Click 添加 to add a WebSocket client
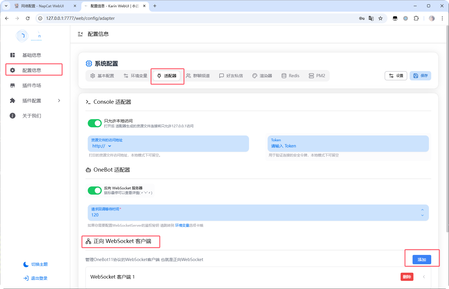Screen dimensions: 449x289 422,259
